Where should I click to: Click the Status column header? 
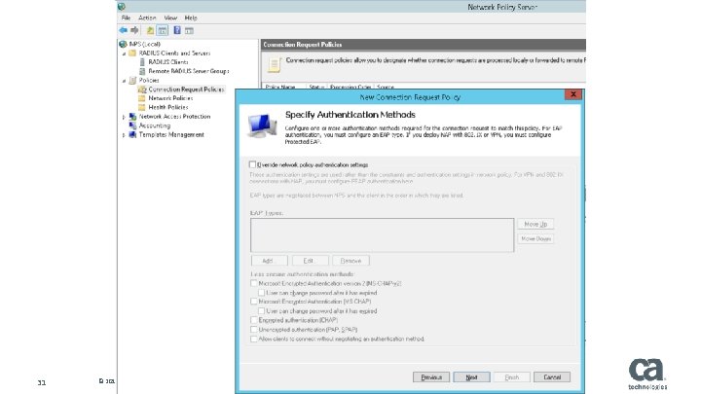tap(316, 87)
